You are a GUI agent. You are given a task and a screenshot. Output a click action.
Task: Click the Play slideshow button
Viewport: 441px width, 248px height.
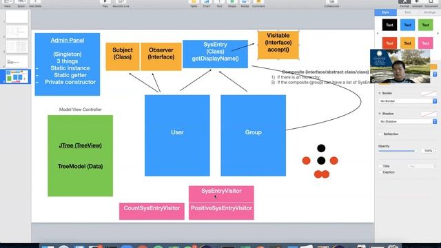105,3
